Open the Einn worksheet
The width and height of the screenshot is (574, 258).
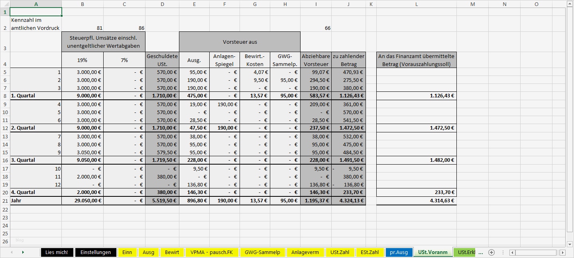click(128, 252)
